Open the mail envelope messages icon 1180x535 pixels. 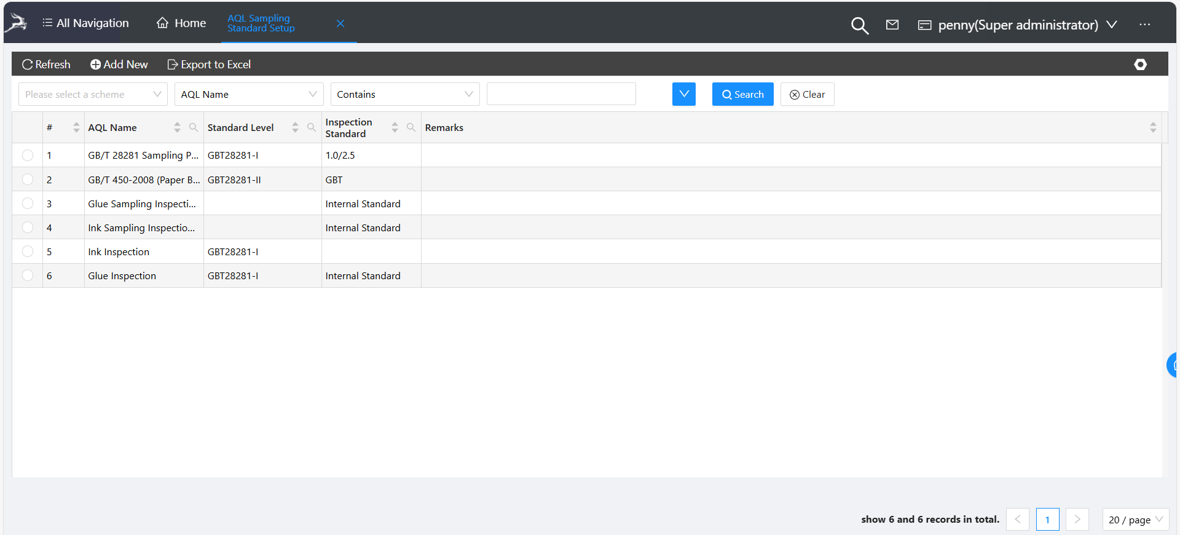pos(892,25)
